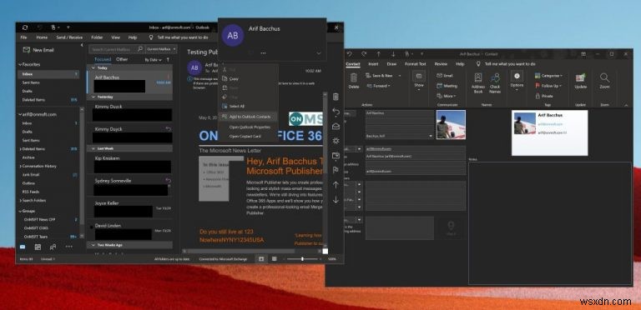Toggle the Private lock for contact

point(544,96)
